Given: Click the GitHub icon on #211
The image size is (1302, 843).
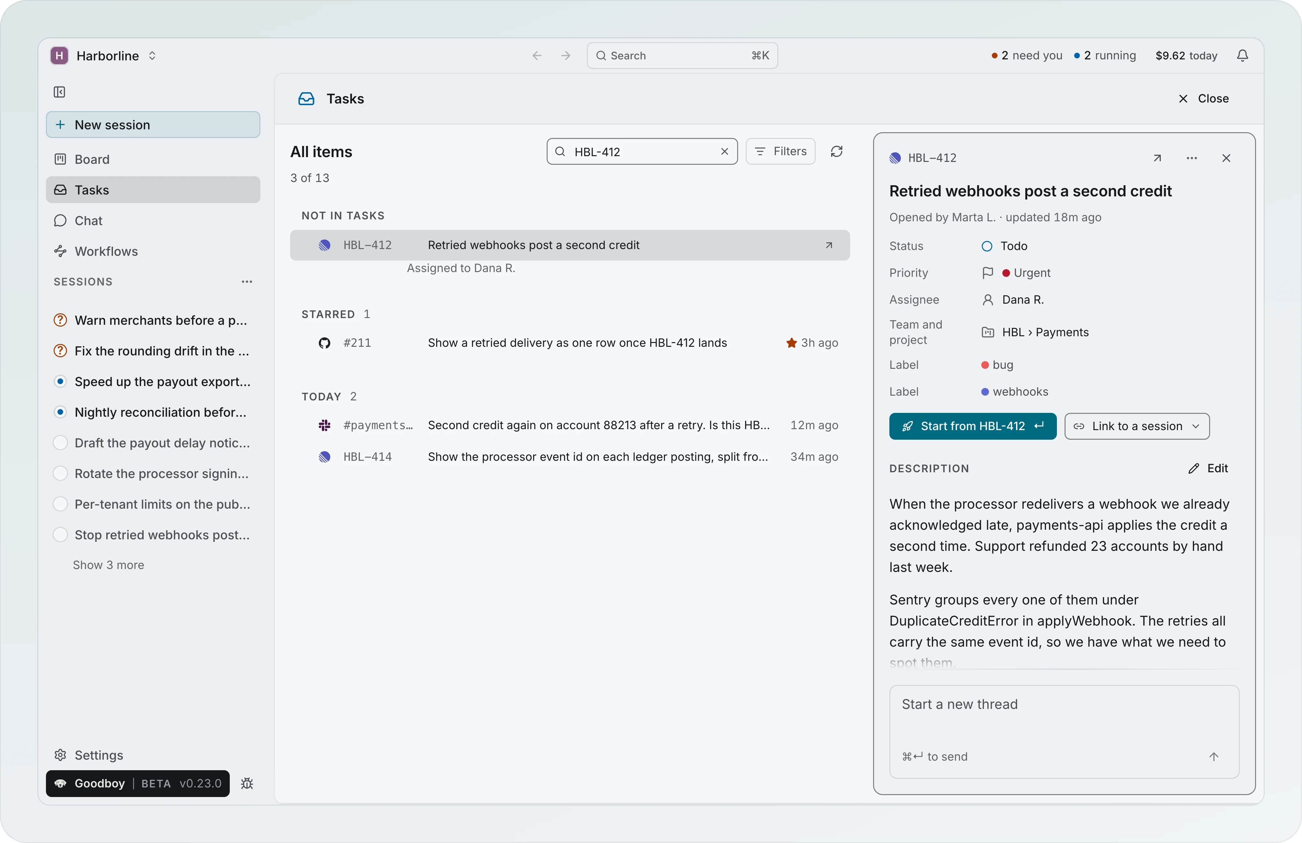Looking at the screenshot, I should tap(325, 343).
